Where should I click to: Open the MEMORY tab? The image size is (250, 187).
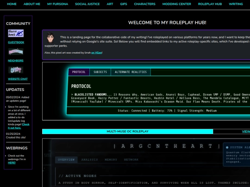(111, 160)
